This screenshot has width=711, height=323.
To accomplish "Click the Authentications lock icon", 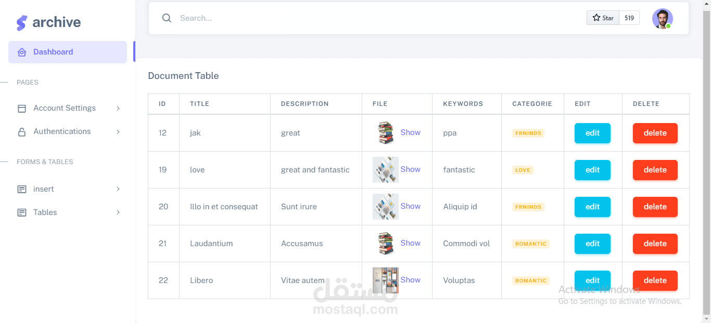I will [x=22, y=132].
